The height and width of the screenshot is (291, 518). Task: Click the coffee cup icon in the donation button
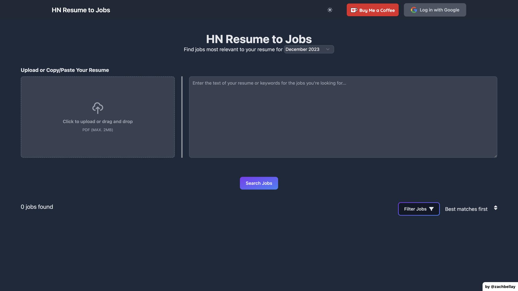tap(354, 10)
